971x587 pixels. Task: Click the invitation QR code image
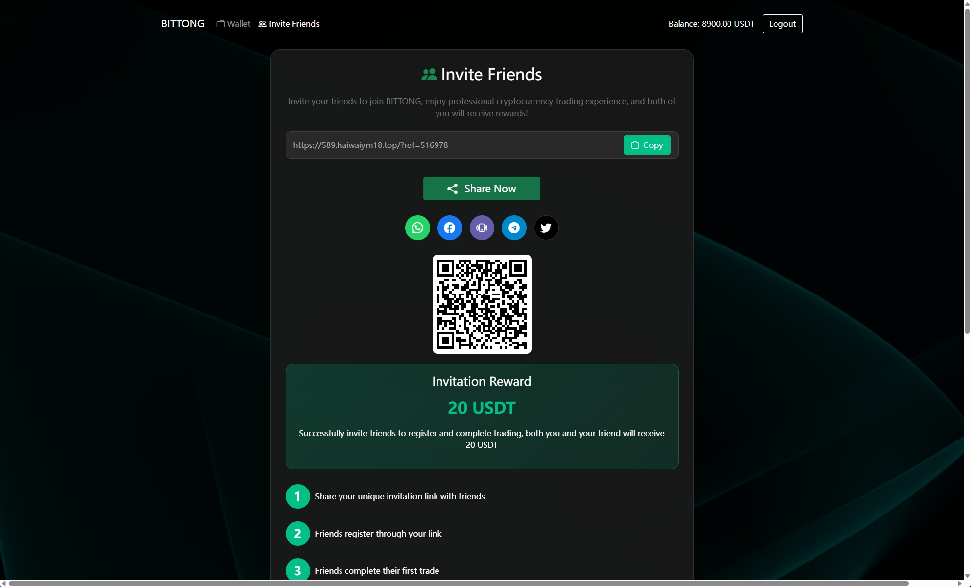(482, 304)
